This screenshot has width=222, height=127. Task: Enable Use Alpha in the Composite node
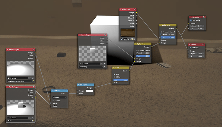coord(191,20)
